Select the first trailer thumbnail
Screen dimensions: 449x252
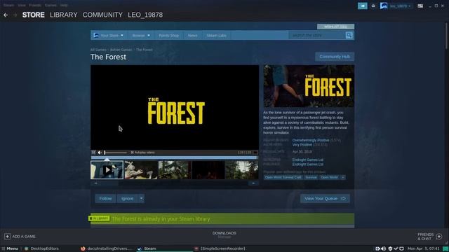(x=107, y=170)
